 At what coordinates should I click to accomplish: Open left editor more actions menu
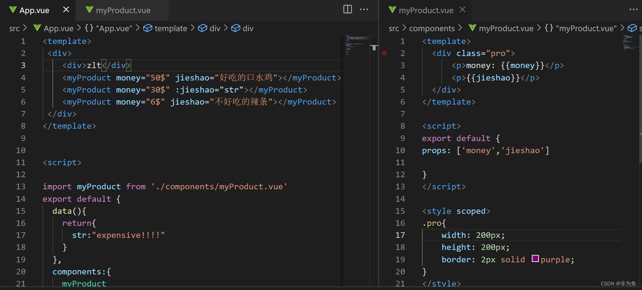(364, 9)
